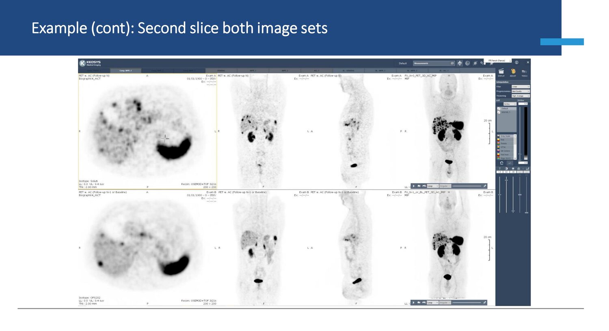The image size is (609, 331).
Task: Click the vertical SUV window slider
Action: 520,134
